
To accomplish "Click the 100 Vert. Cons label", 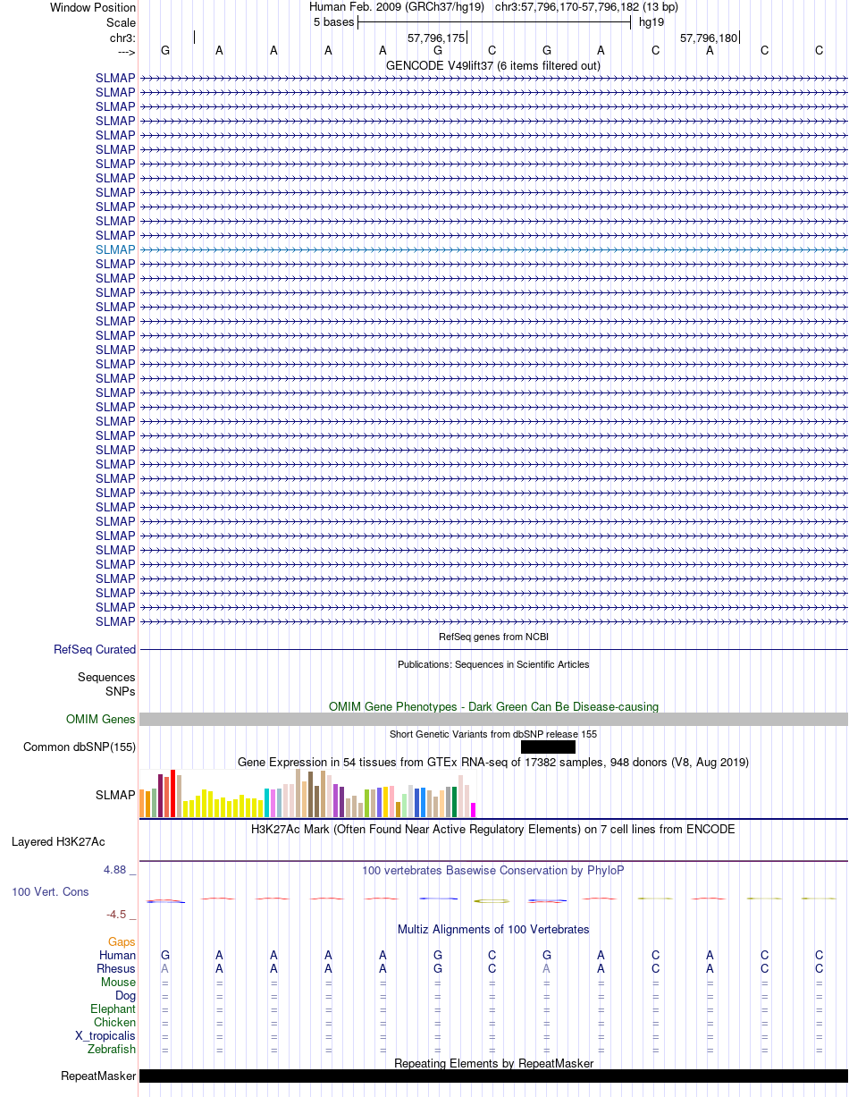I will (50, 891).
